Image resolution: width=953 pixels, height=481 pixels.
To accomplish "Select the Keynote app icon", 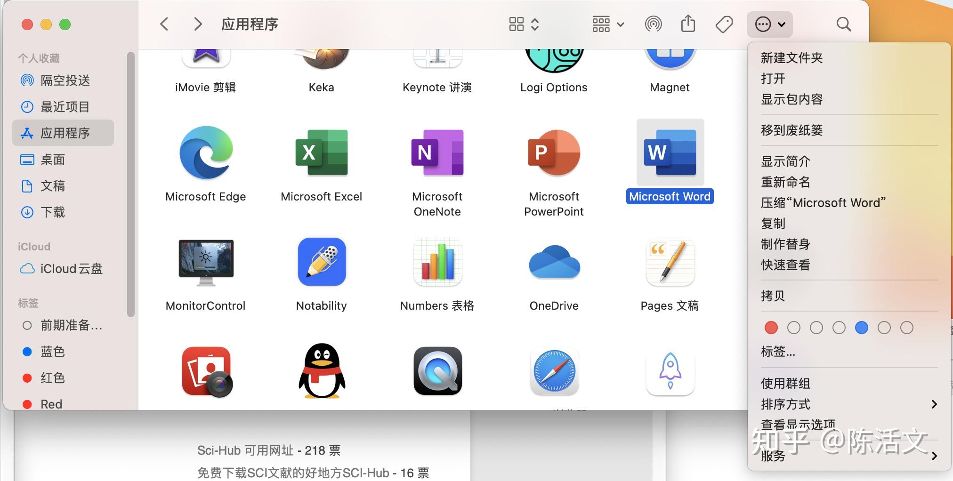I will click(437, 58).
